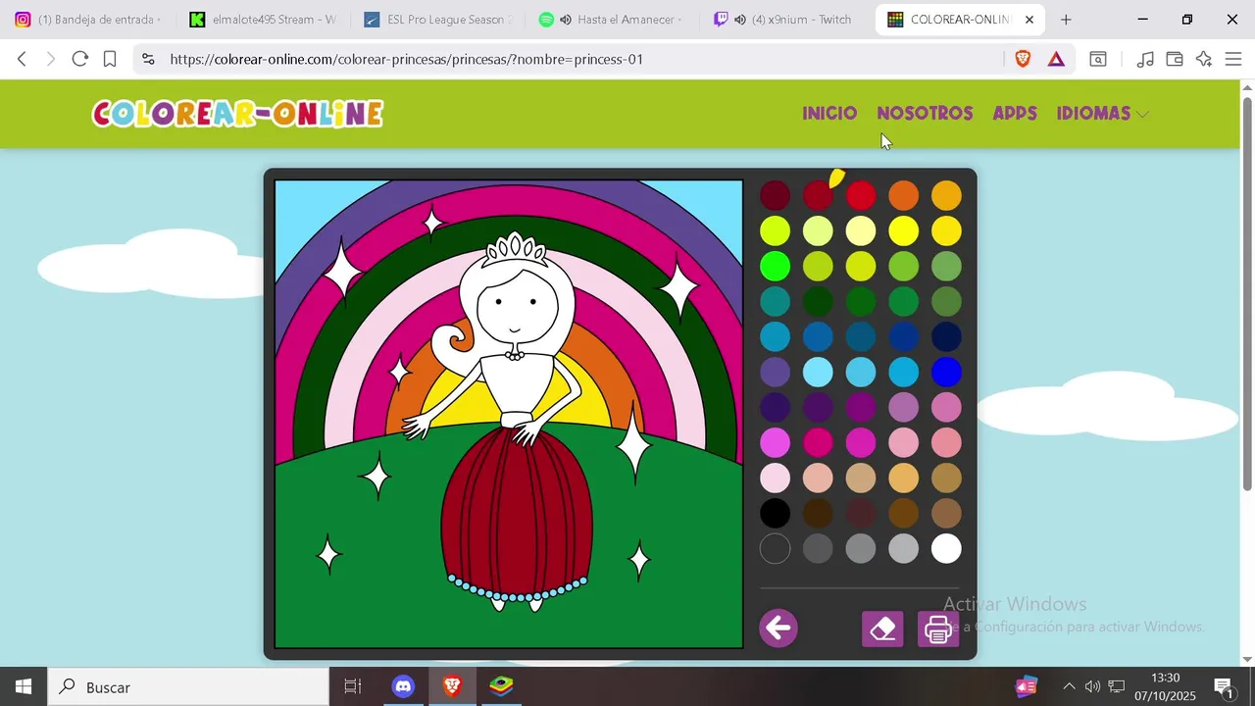The image size is (1255, 706).
Task: Open BlueStacks from the taskbar
Action: 501,686
